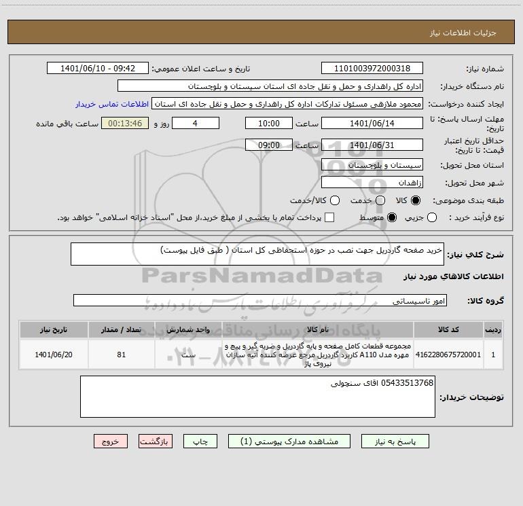This screenshot has height=506, width=523.
Task: Click product code cell 416228067572​0001
Action: (x=448, y=355)
